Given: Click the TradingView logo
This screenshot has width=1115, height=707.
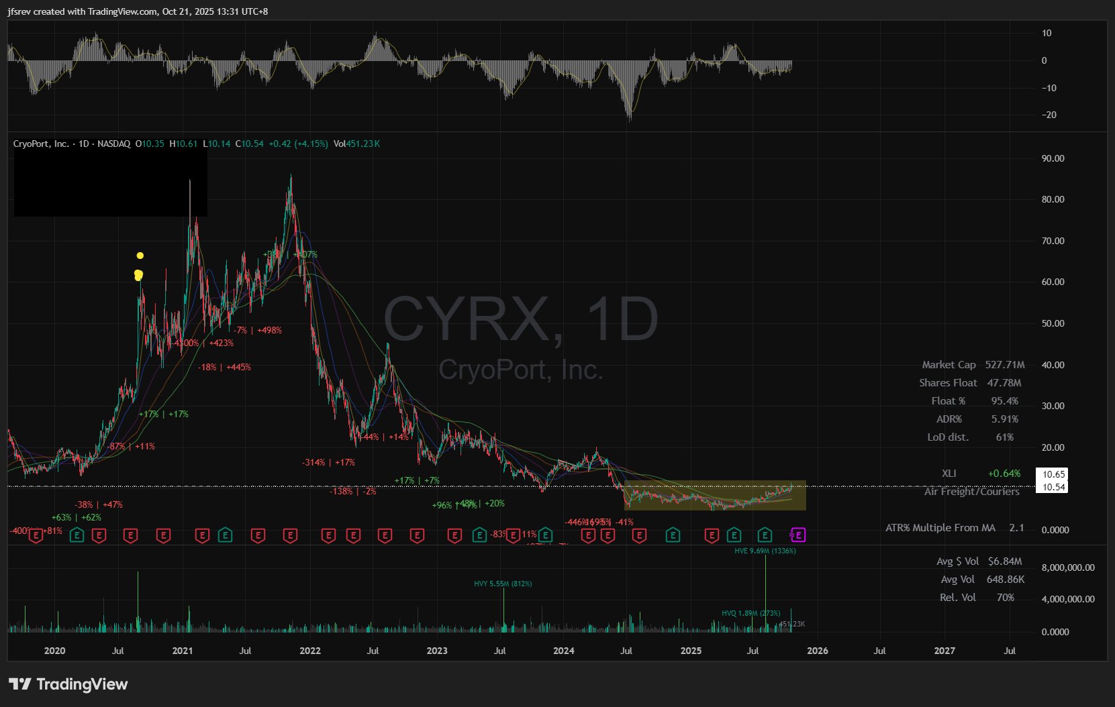Looking at the screenshot, I should click(68, 684).
